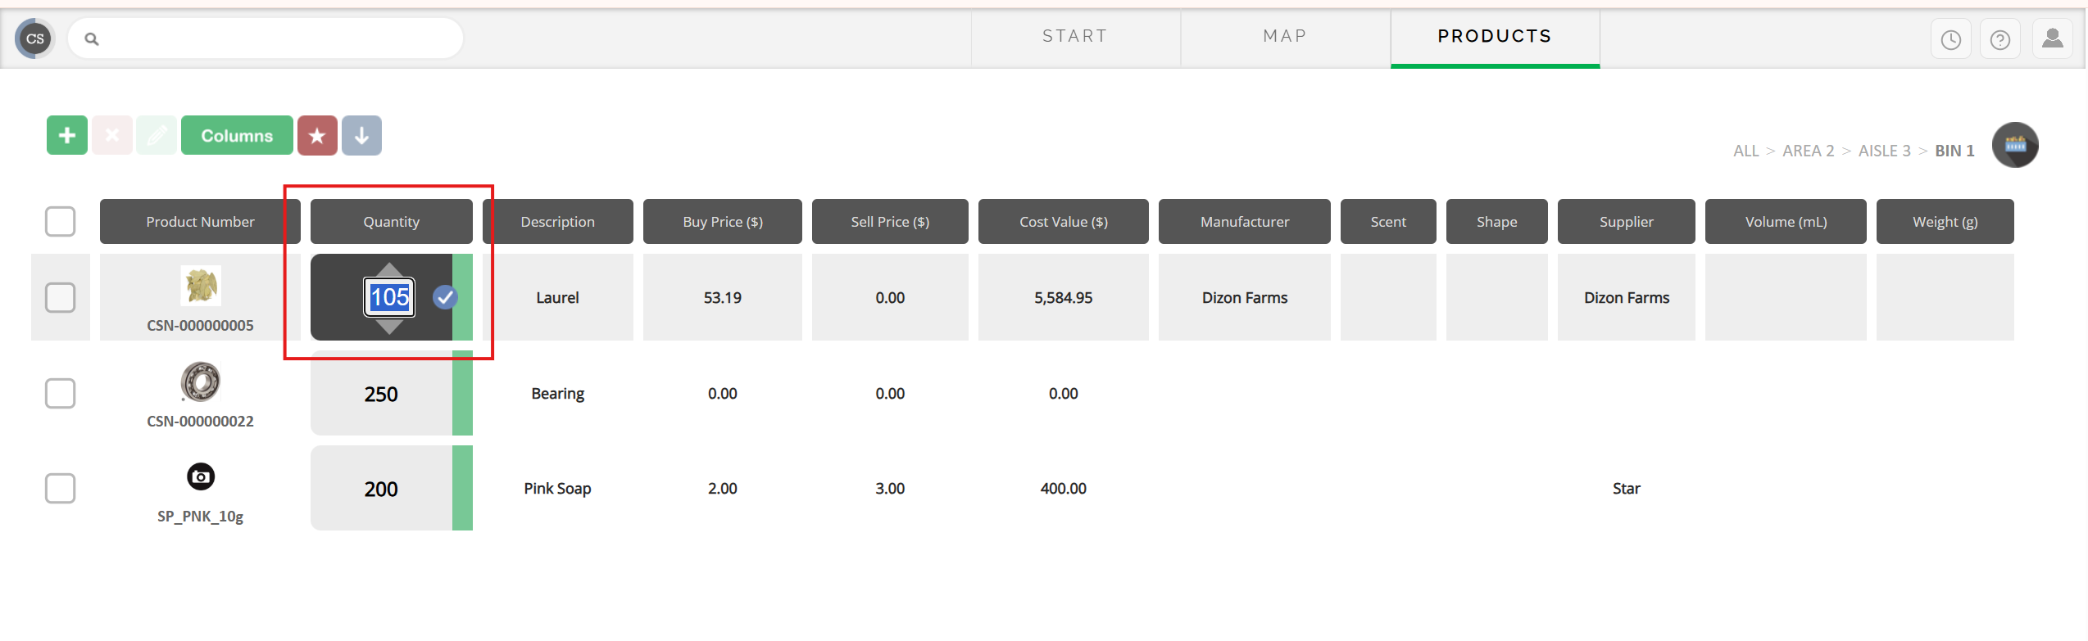Click the Star supplier cell
The width and height of the screenshot is (2088, 641).
pyautogui.click(x=1627, y=489)
